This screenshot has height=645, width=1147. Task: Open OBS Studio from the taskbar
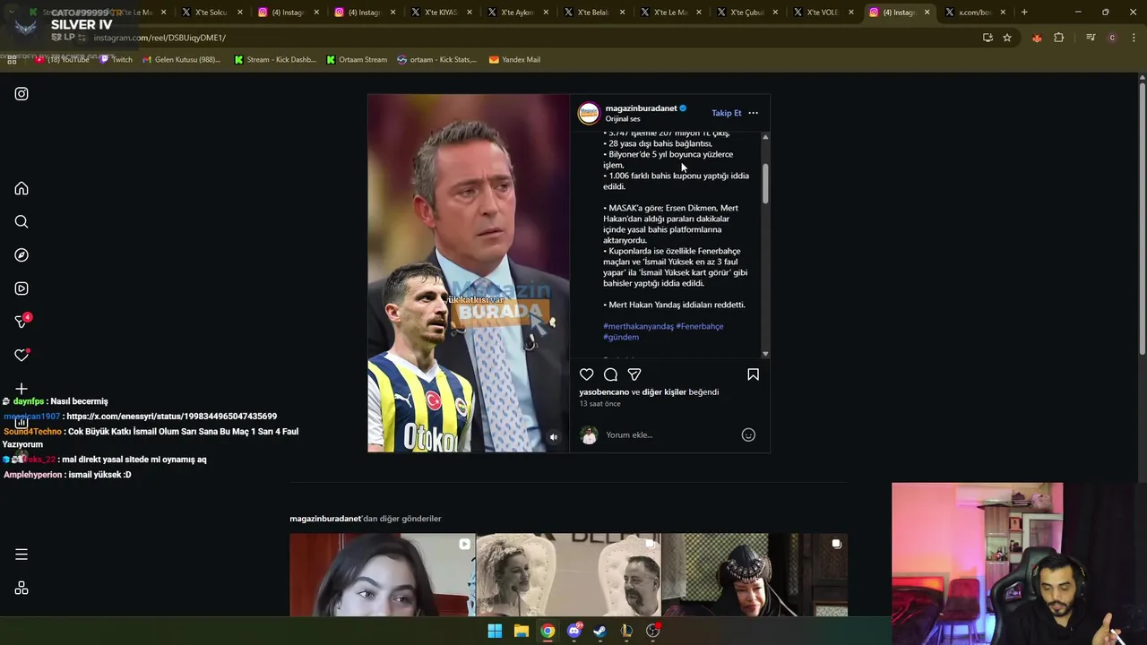pyautogui.click(x=653, y=631)
